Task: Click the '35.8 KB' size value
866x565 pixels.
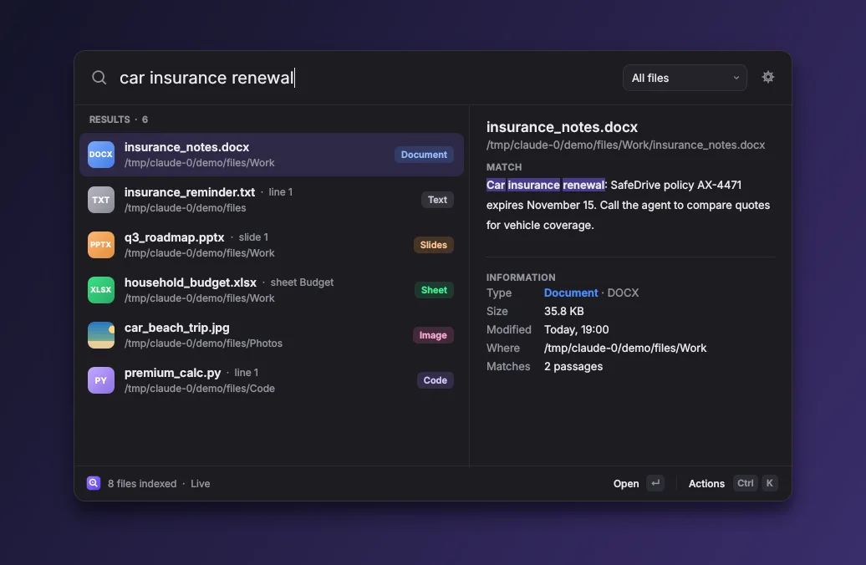Action: point(564,312)
